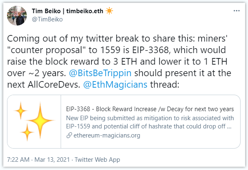Click the Twitter Web App source label
The image size is (248, 170).
click(97, 160)
